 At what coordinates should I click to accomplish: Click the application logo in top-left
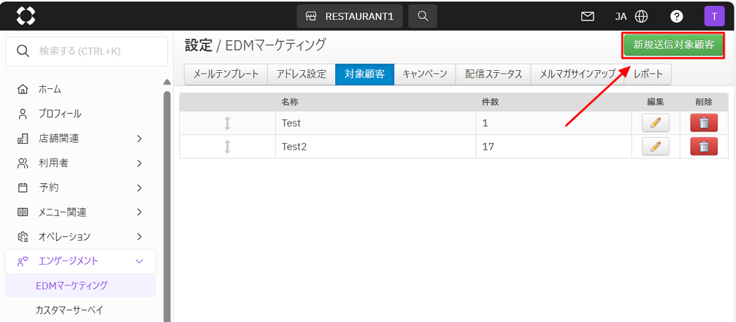point(25,16)
